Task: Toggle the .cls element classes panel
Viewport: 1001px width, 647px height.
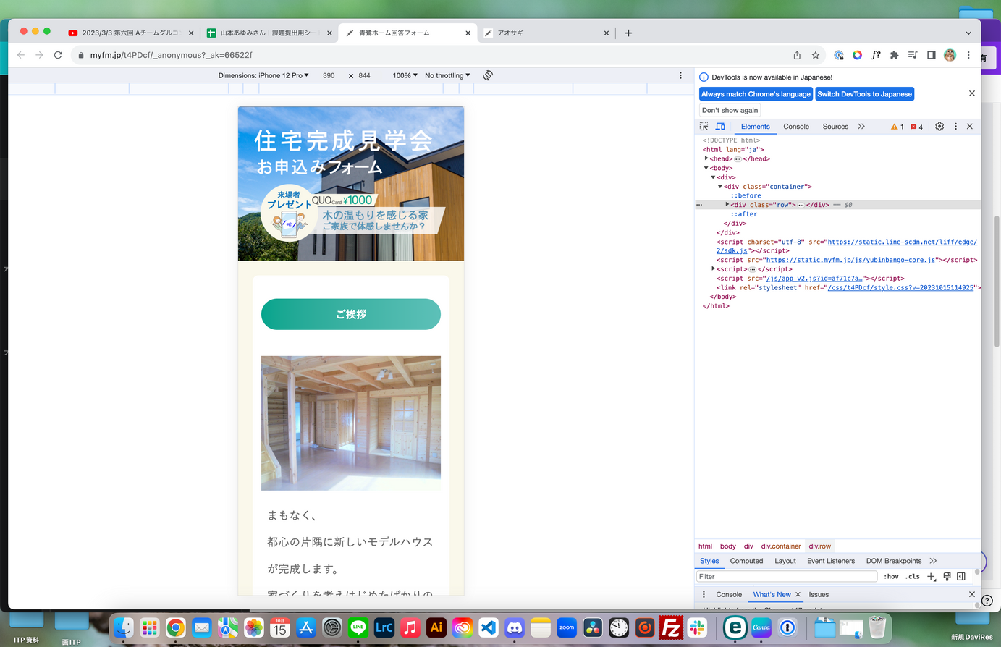Action: (x=912, y=577)
